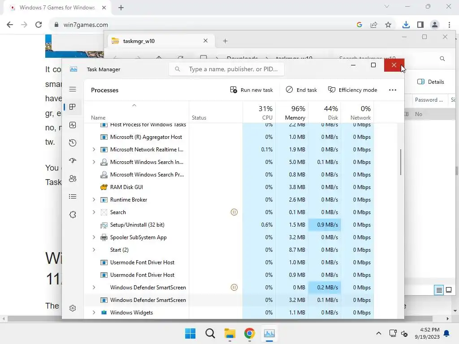
Task: Click the Task Manager title bar app icon
Action: pos(74,69)
